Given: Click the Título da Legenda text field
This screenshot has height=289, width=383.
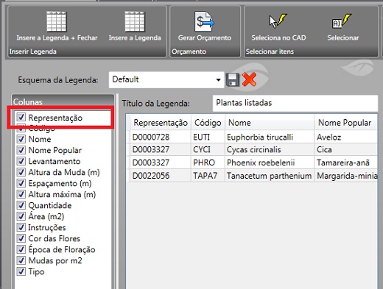Looking at the screenshot, I should click(295, 103).
